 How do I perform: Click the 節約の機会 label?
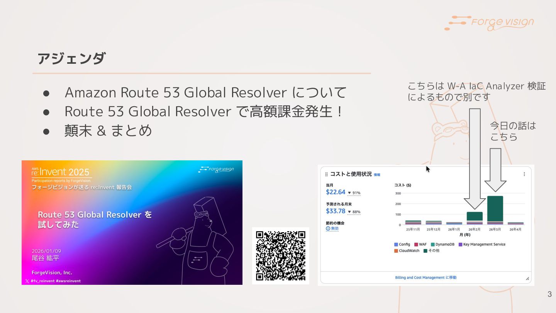[x=335, y=223]
